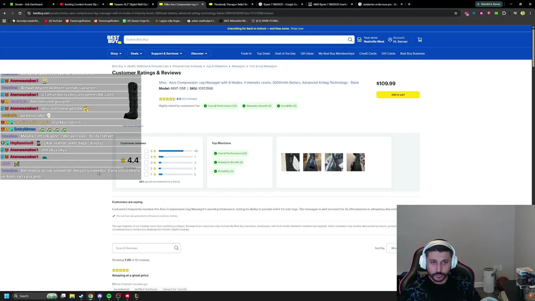Bookmark this page with the star icon
This screenshot has height=301, width=535.
tap(456, 13)
